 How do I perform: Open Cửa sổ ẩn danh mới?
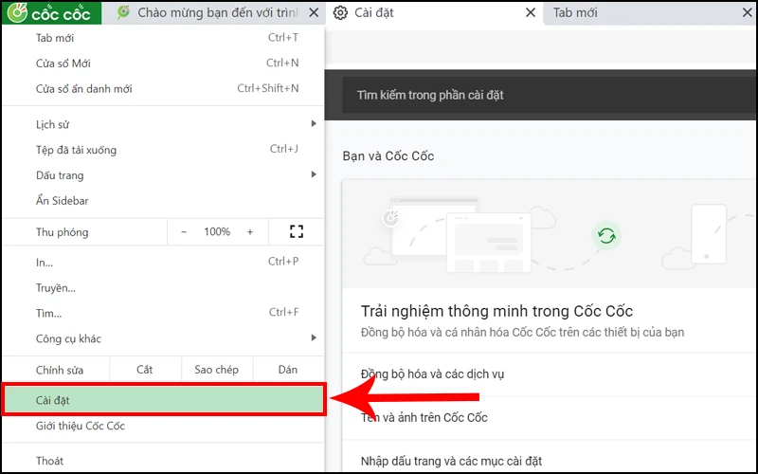(163, 88)
